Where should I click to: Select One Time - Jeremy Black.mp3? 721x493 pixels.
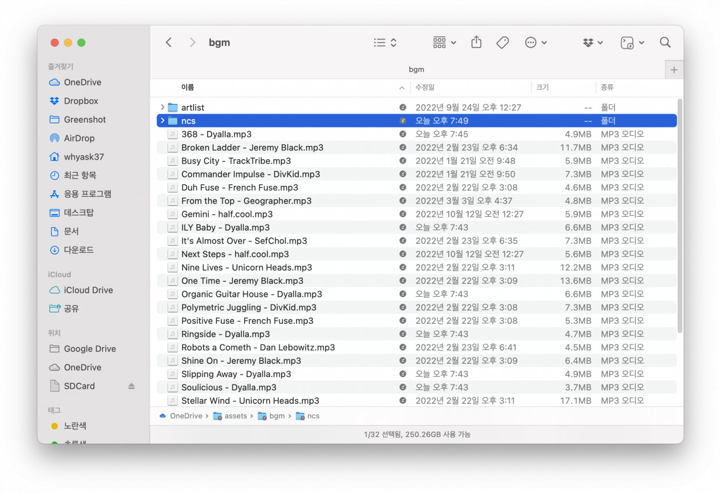point(417,281)
